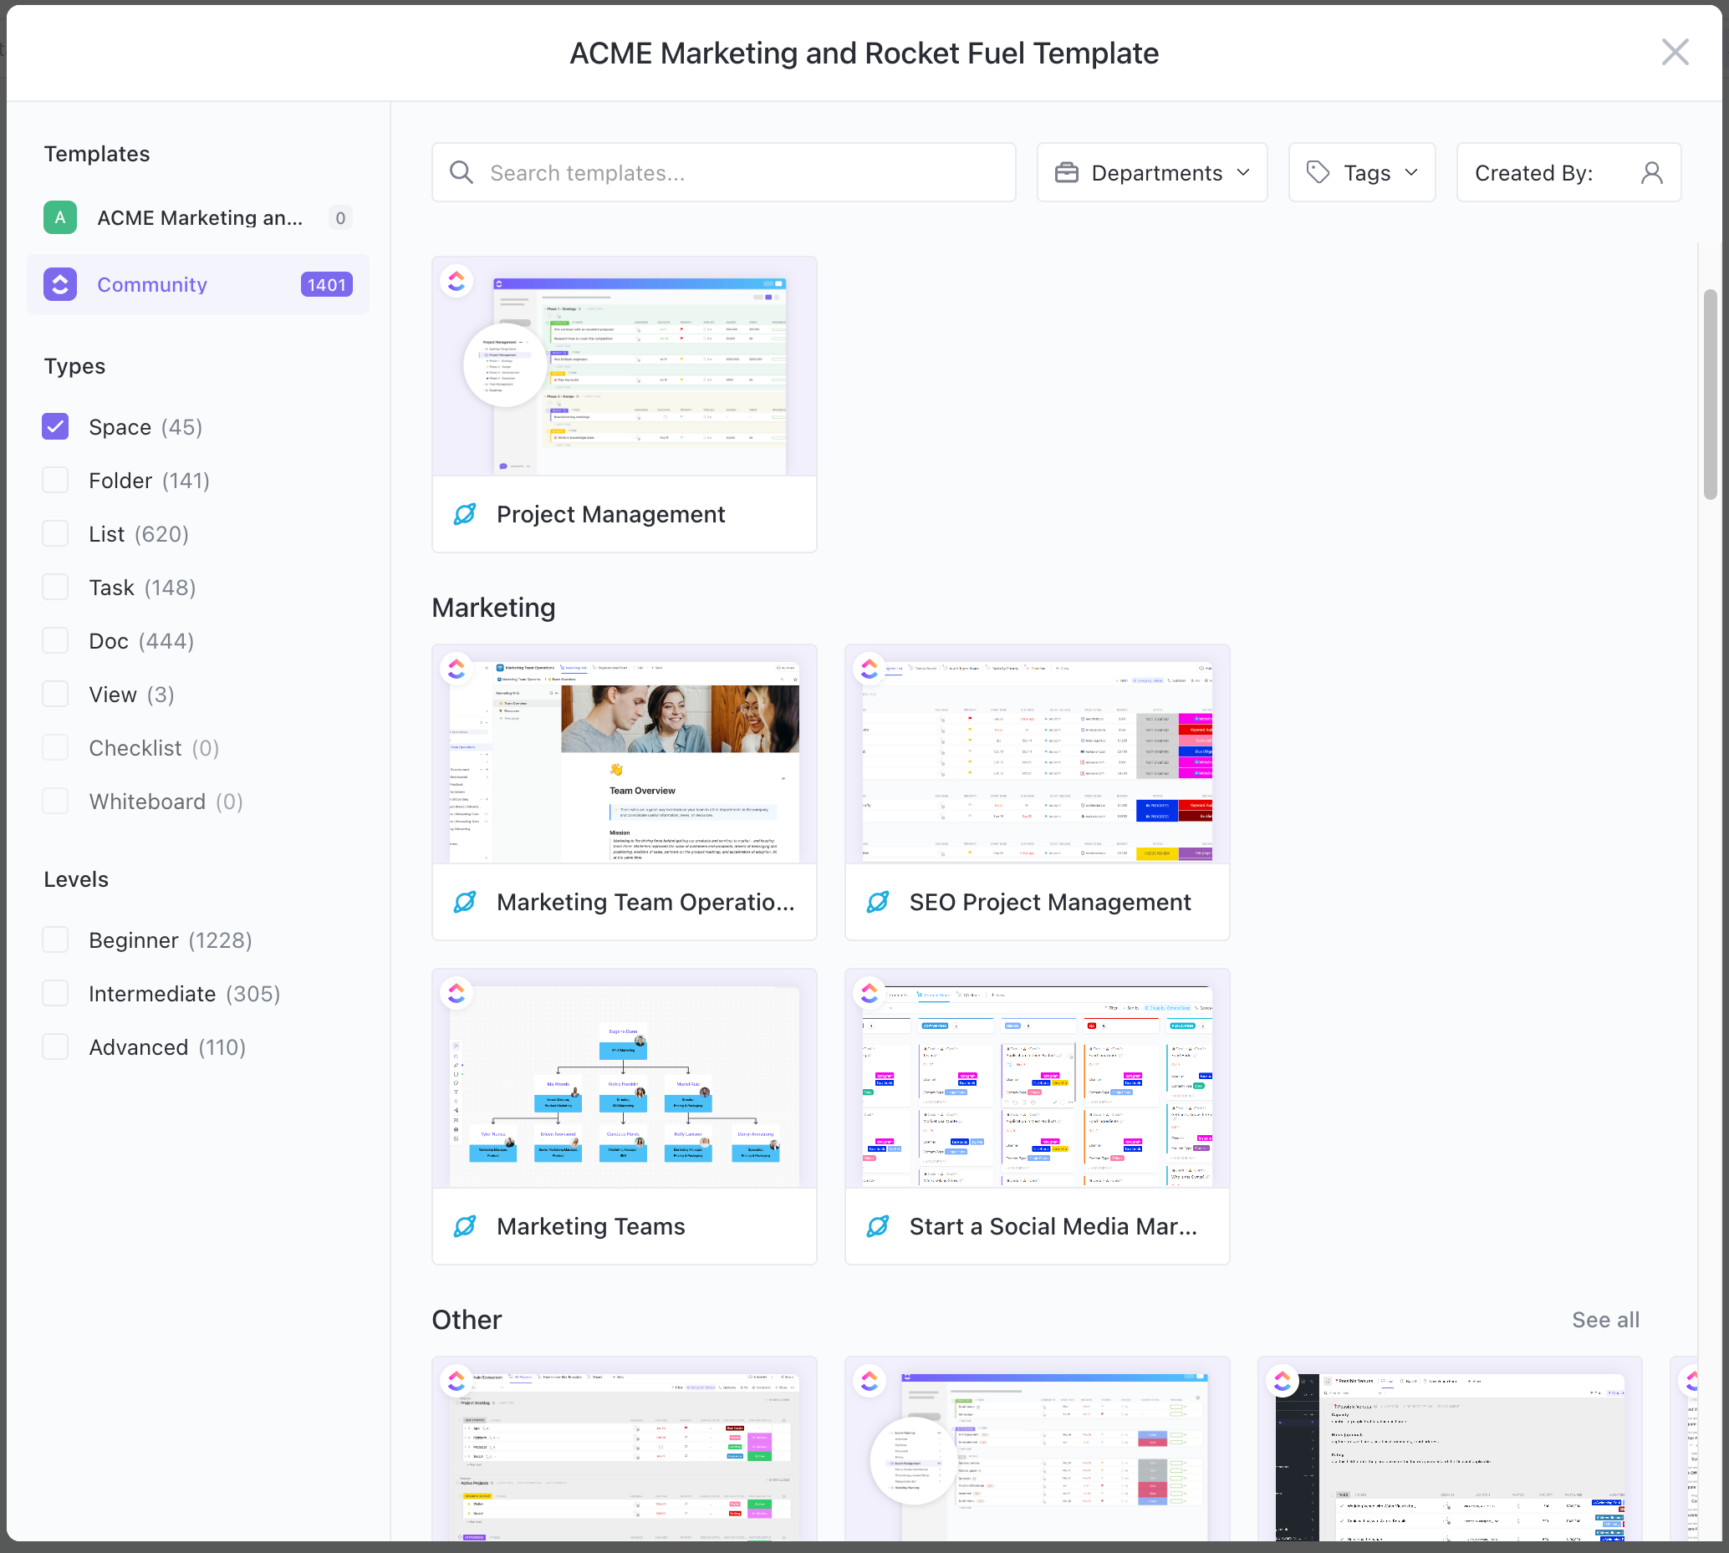Screen dimensions: 1729x1553
Task: Click the person icon in Created By
Action: pos(1651,172)
